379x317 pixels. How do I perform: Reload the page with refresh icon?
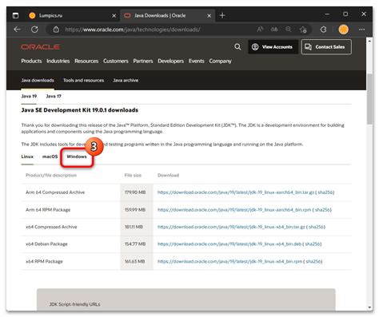34,30
